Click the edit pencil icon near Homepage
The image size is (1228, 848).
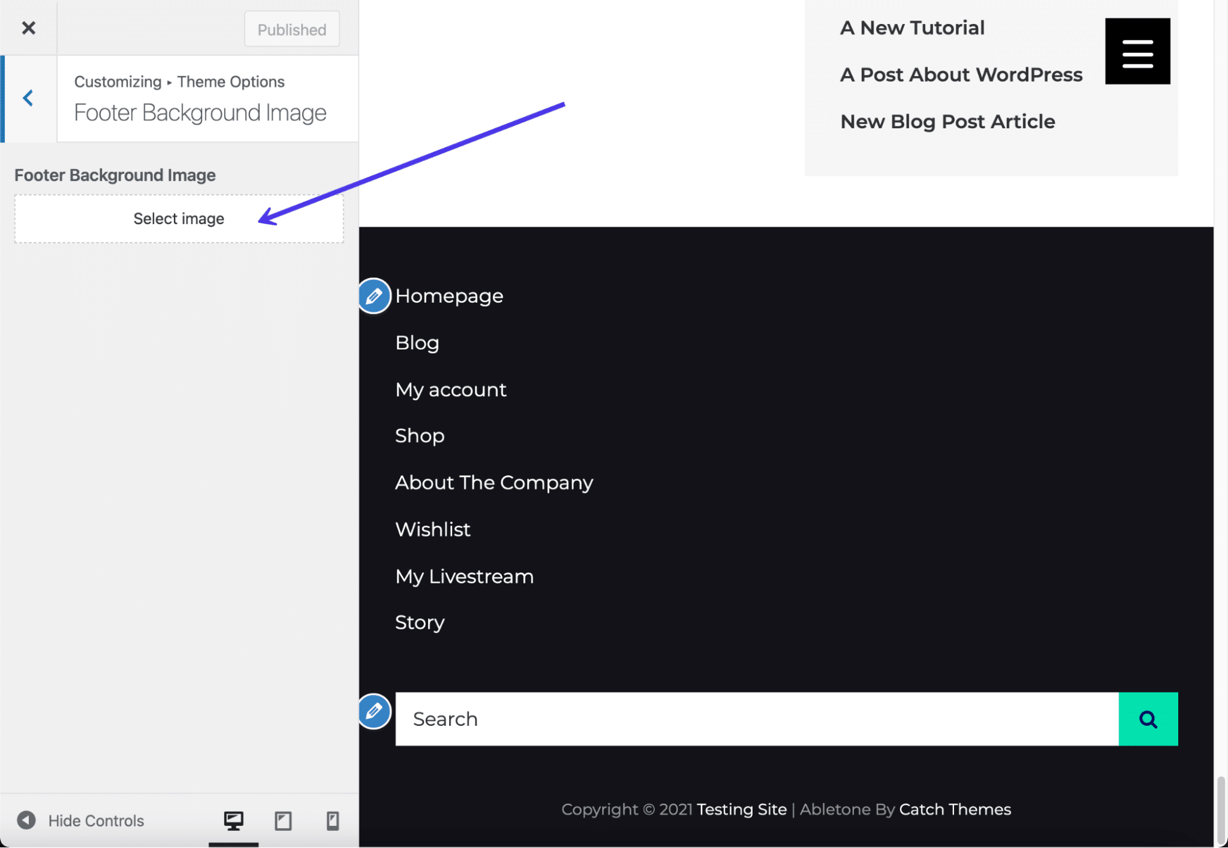[x=375, y=295]
